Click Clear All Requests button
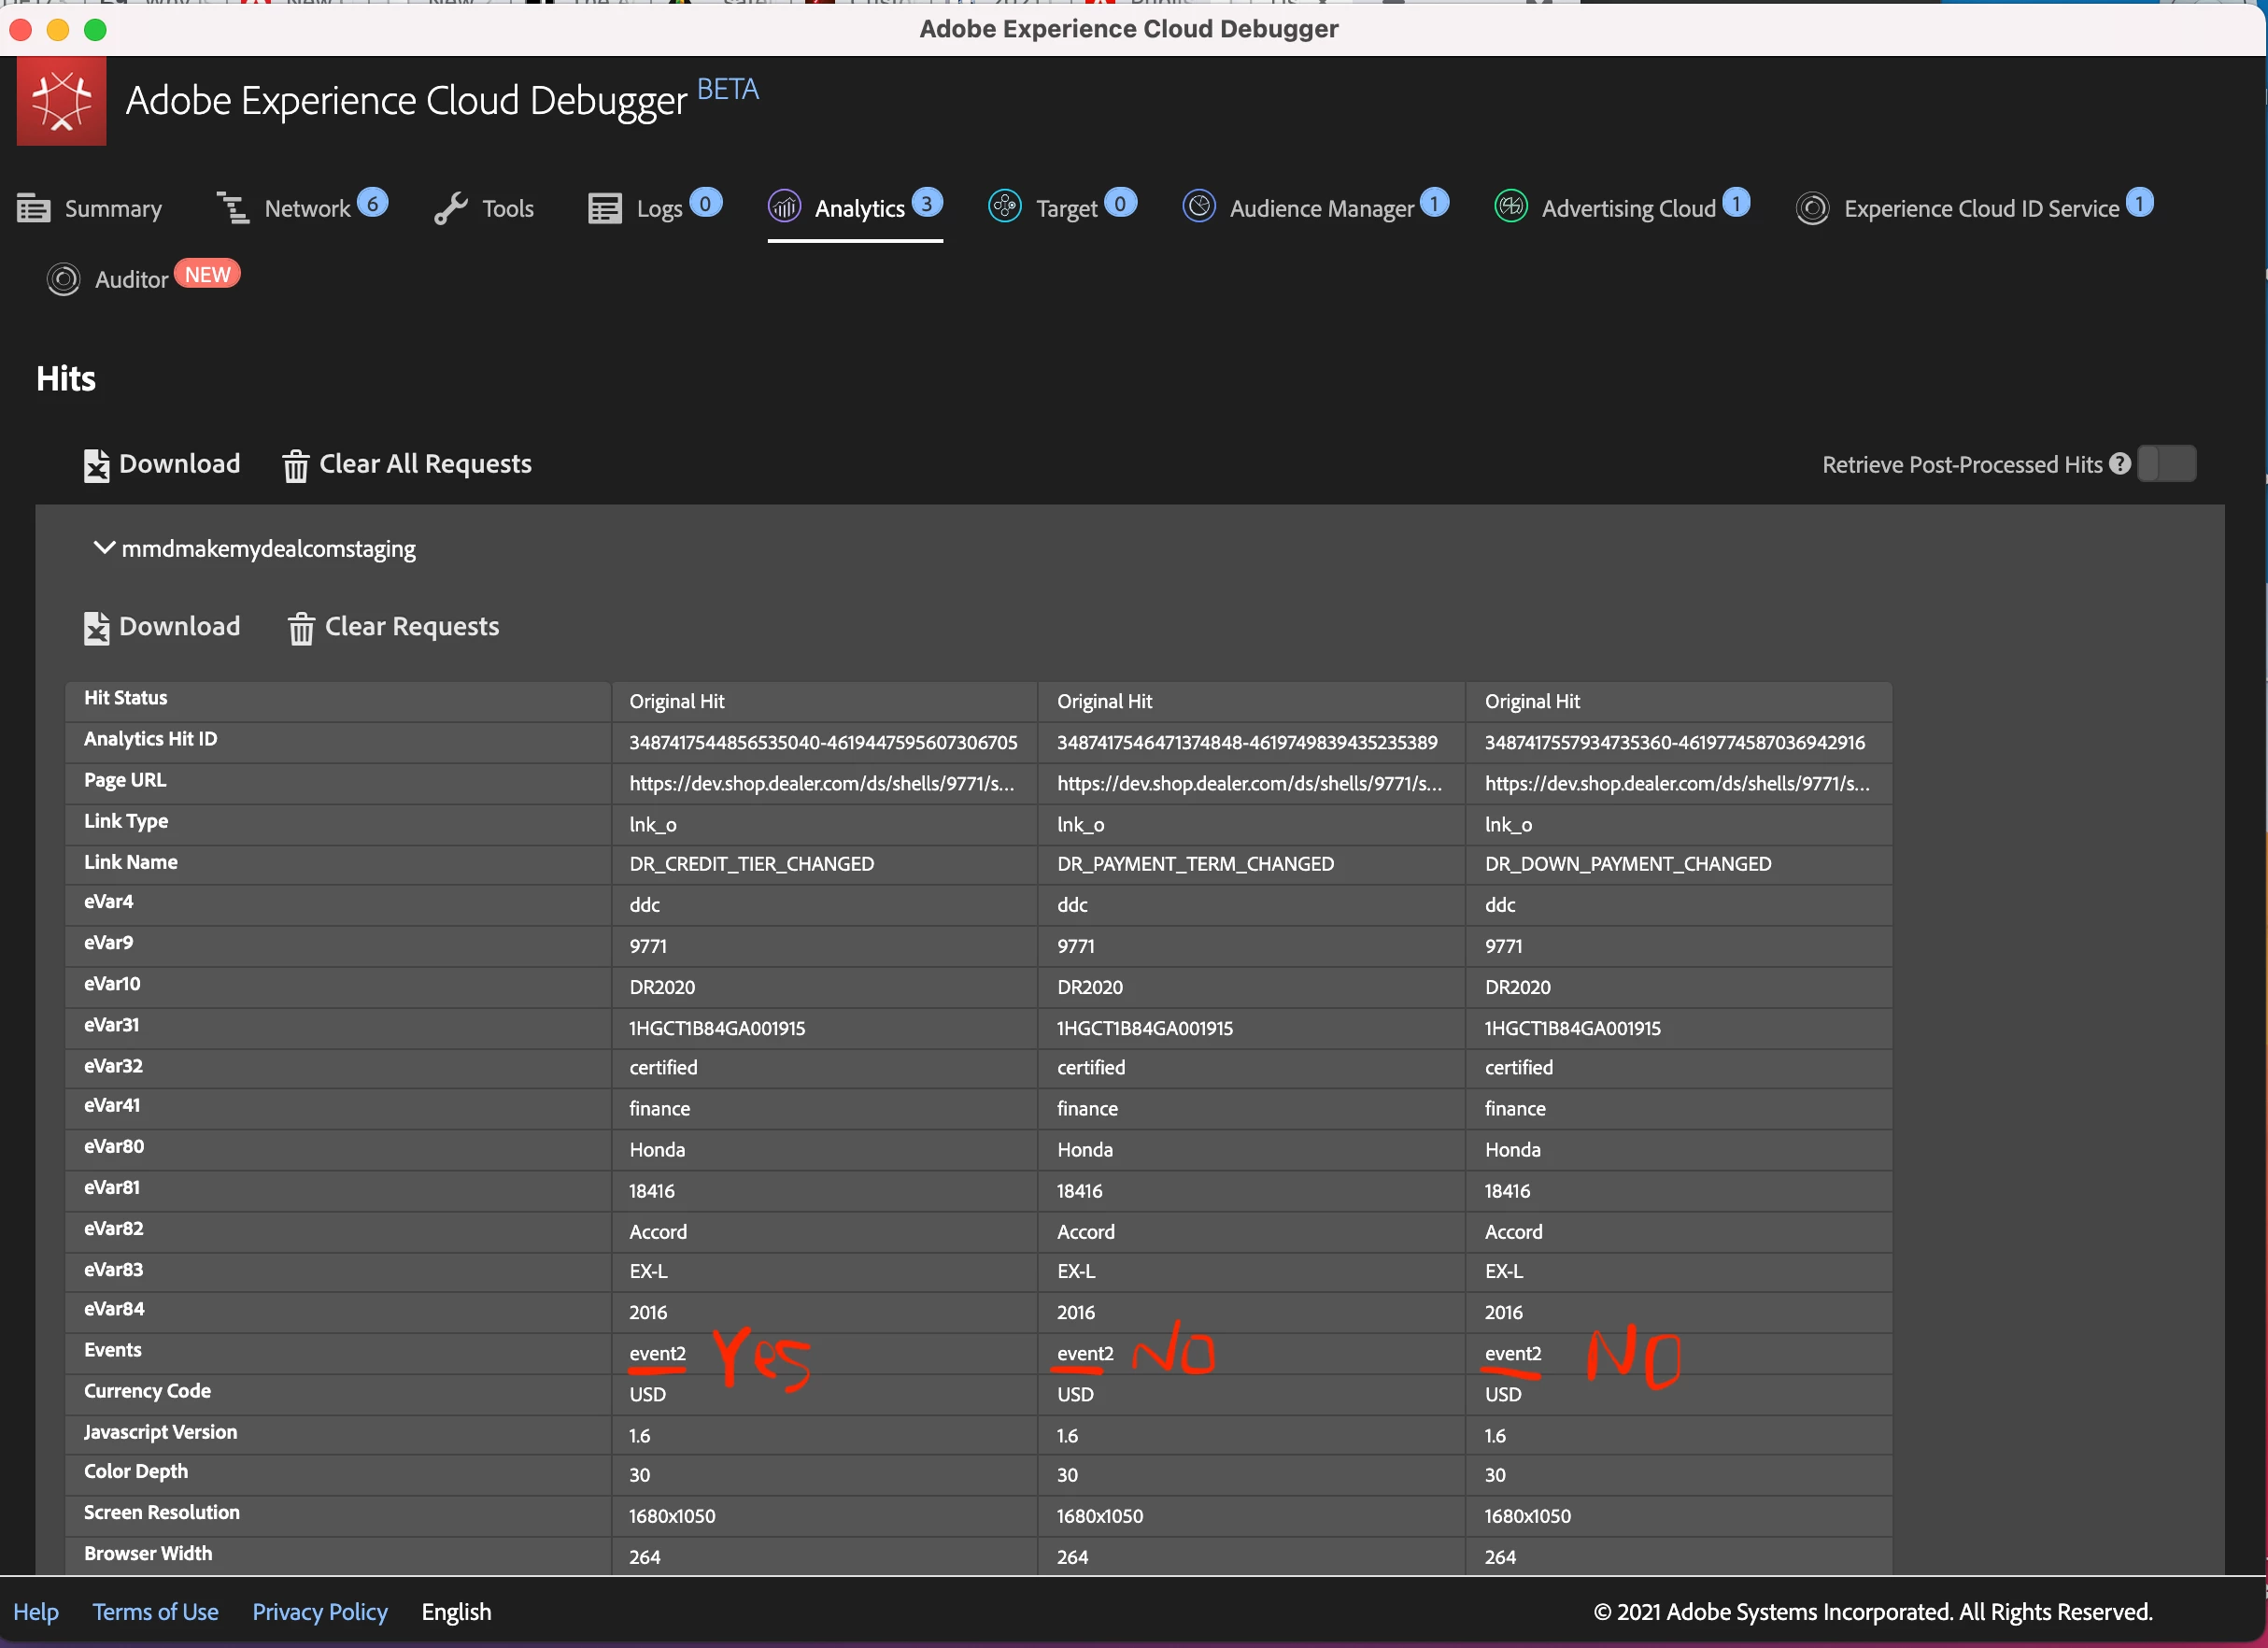The image size is (2268, 1648). (407, 464)
